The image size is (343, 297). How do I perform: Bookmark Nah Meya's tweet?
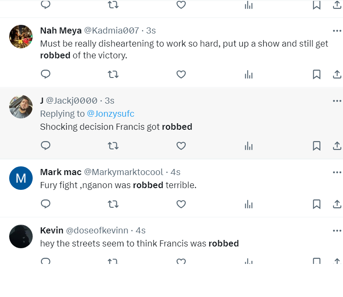click(317, 74)
